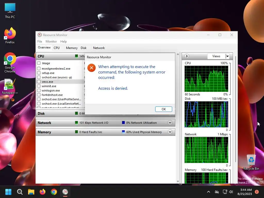Open the notification badge in taskbar
The width and height of the screenshot is (264, 198).
(257, 192)
